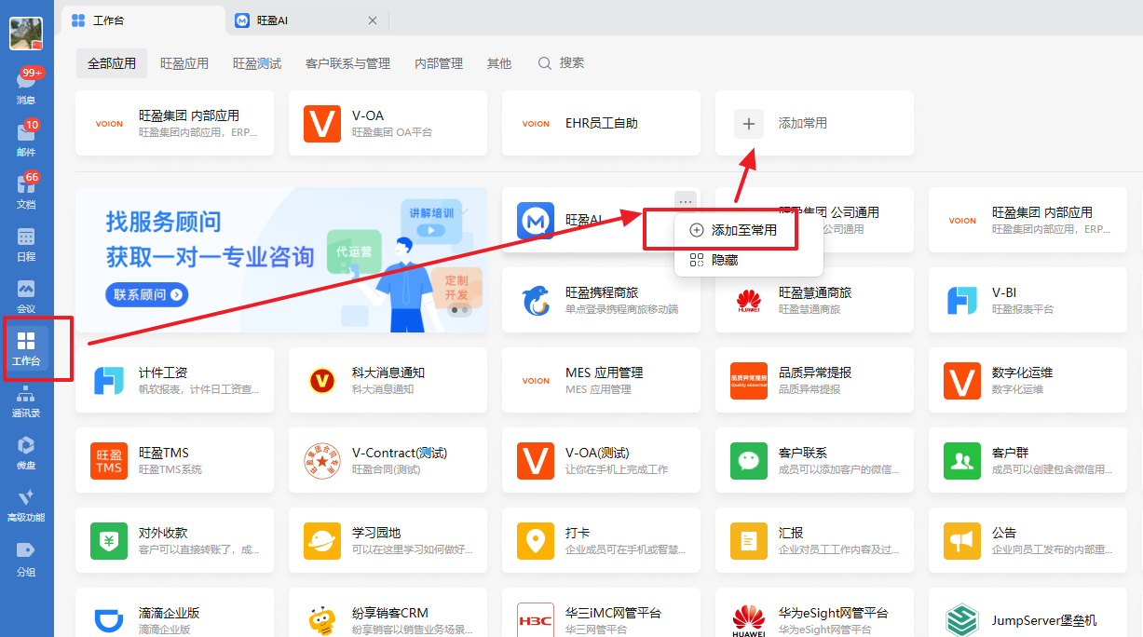Open 华为eSight网管平台 app
Image resolution: width=1143 pixels, height=637 pixels.
815,615
